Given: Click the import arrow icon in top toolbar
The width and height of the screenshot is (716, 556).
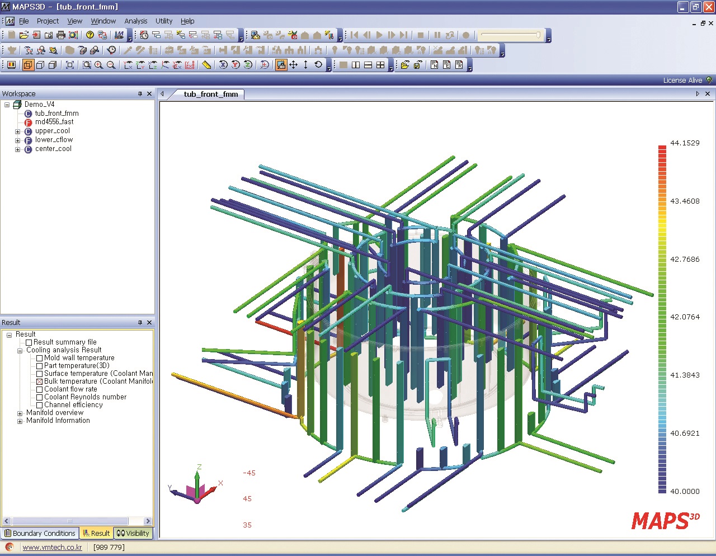Looking at the screenshot, I should (36, 35).
